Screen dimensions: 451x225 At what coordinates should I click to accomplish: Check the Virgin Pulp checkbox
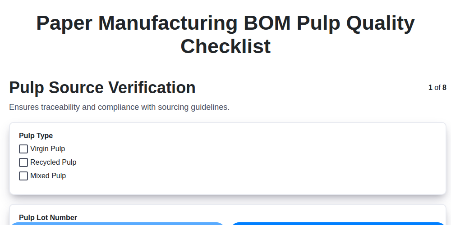pyautogui.click(x=23, y=149)
